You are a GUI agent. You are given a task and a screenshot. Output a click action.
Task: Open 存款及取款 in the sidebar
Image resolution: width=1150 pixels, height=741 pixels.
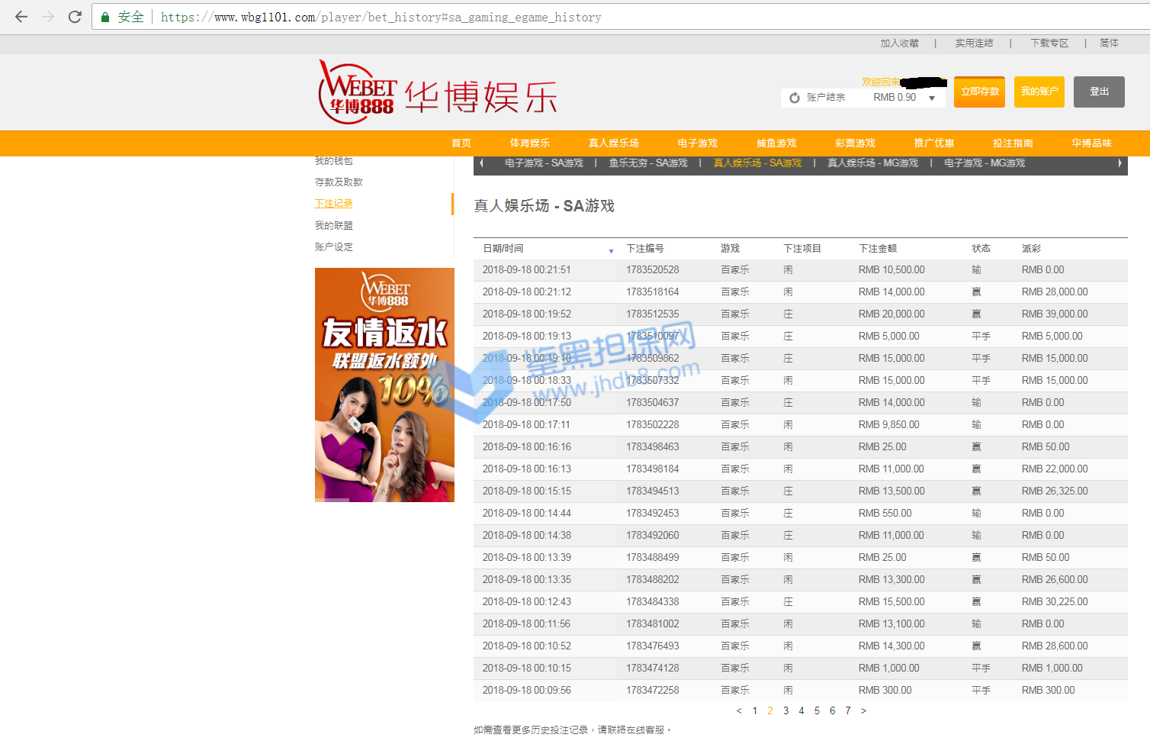tap(339, 182)
